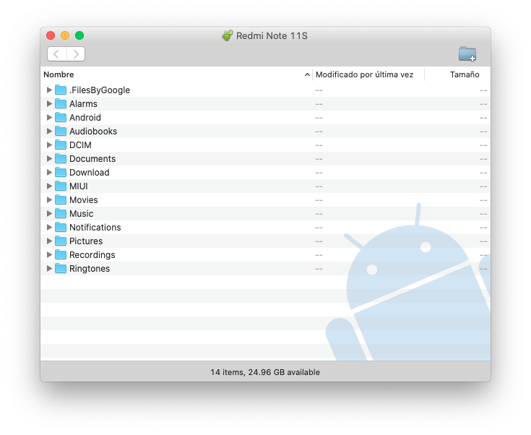This screenshot has height=435, width=531.
Task: Expand the Android folder triangle
Action: click(x=49, y=117)
